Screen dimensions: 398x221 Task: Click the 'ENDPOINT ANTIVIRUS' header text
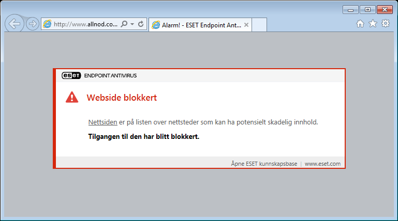point(110,76)
